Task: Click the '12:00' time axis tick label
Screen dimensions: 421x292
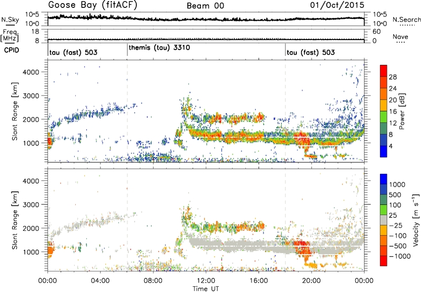Action: [206, 281]
